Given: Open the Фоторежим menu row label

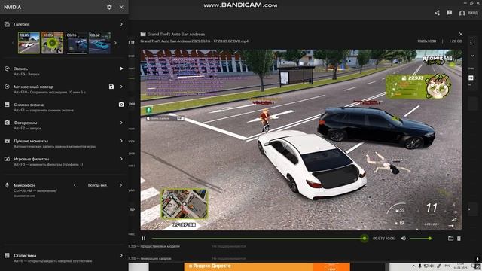Looking at the screenshot, I should 25,123.
